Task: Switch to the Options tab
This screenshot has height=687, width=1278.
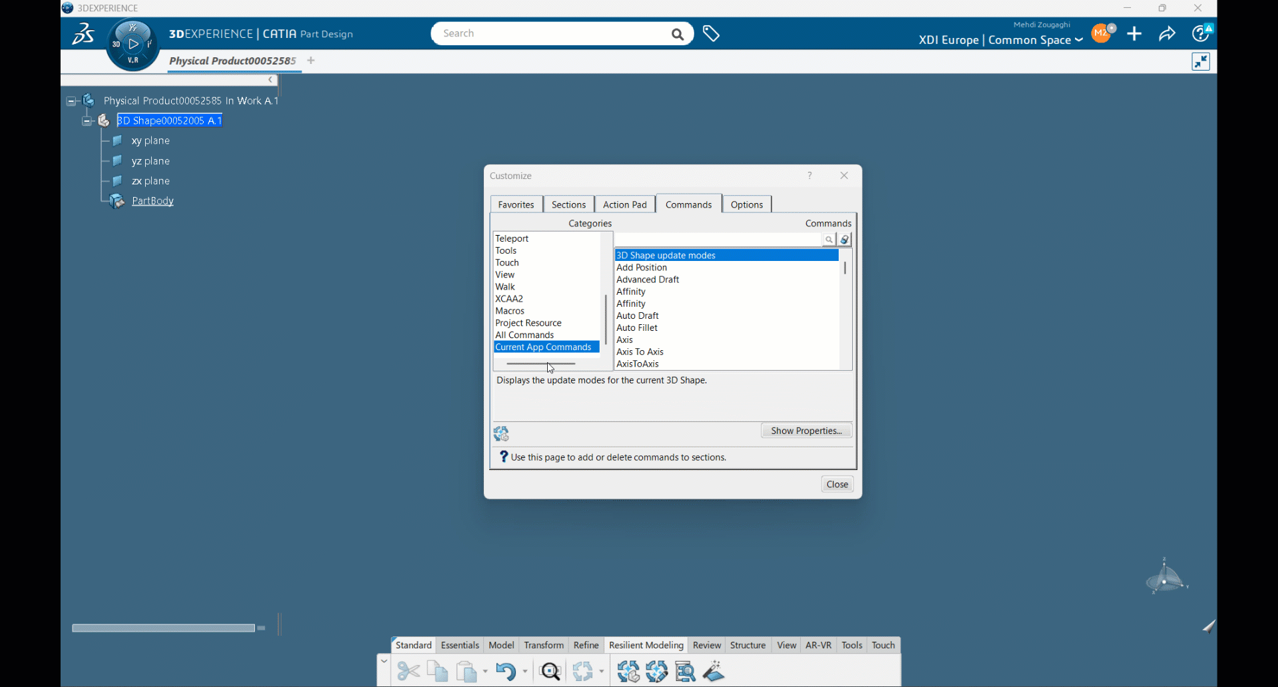Action: [x=747, y=204]
